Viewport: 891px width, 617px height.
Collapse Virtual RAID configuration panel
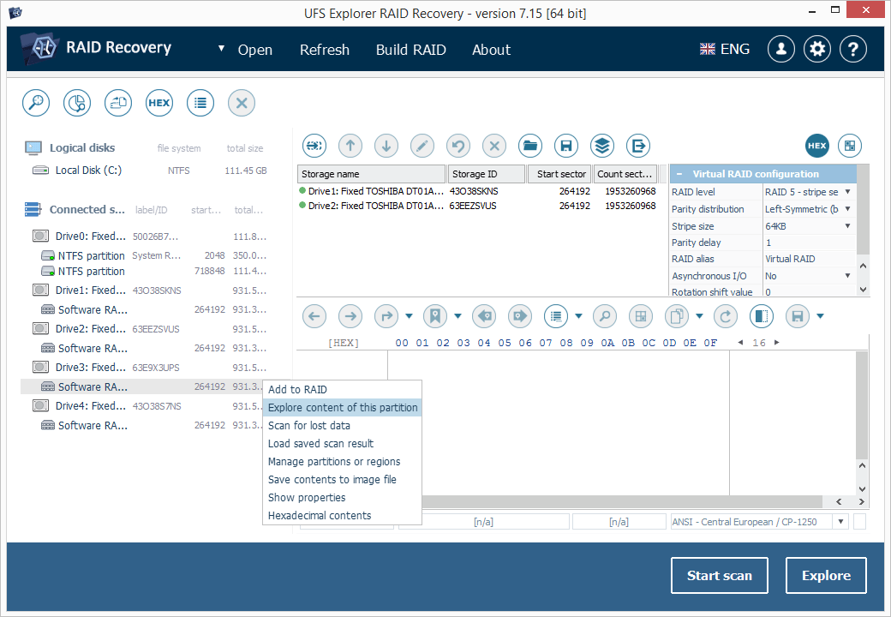[679, 175]
